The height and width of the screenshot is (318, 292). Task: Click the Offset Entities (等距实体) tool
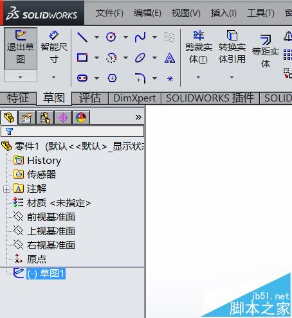click(266, 51)
